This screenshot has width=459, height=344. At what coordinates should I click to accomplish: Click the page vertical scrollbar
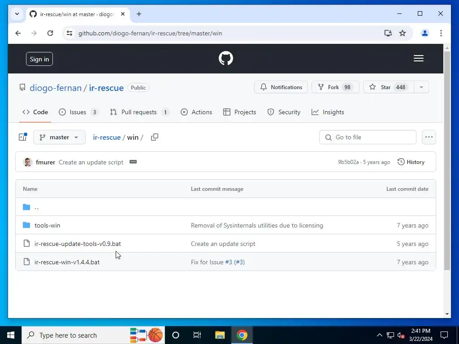tap(447, 160)
